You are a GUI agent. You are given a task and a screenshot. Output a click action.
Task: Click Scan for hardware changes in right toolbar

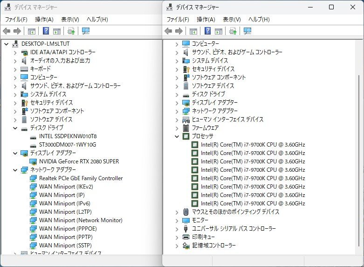pyautogui.click(x=247, y=31)
